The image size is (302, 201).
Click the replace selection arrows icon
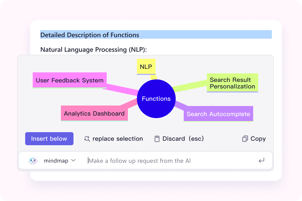pos(87,139)
